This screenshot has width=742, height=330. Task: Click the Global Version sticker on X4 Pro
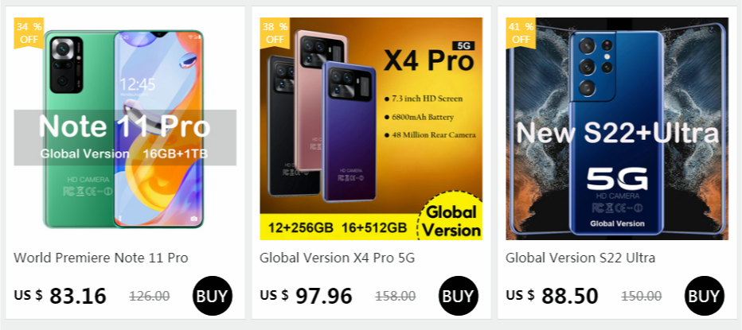point(452,221)
